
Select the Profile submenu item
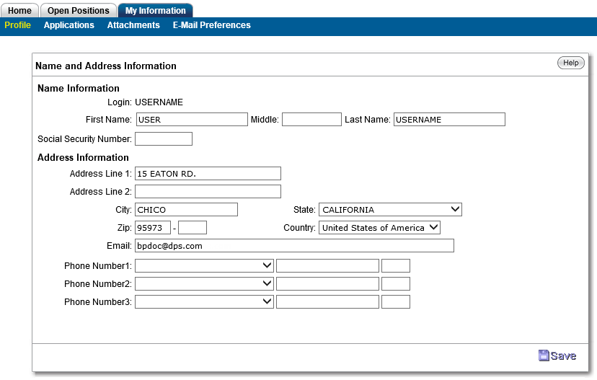pos(18,25)
